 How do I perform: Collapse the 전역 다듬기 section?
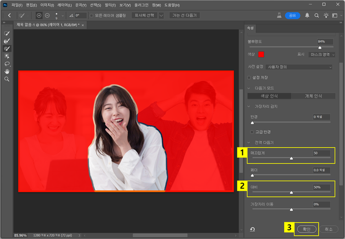(x=250, y=142)
